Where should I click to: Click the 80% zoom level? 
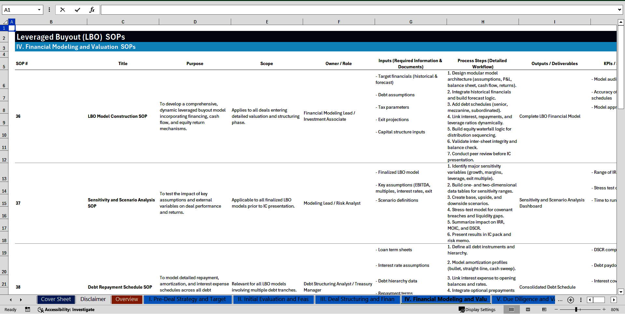click(x=615, y=309)
